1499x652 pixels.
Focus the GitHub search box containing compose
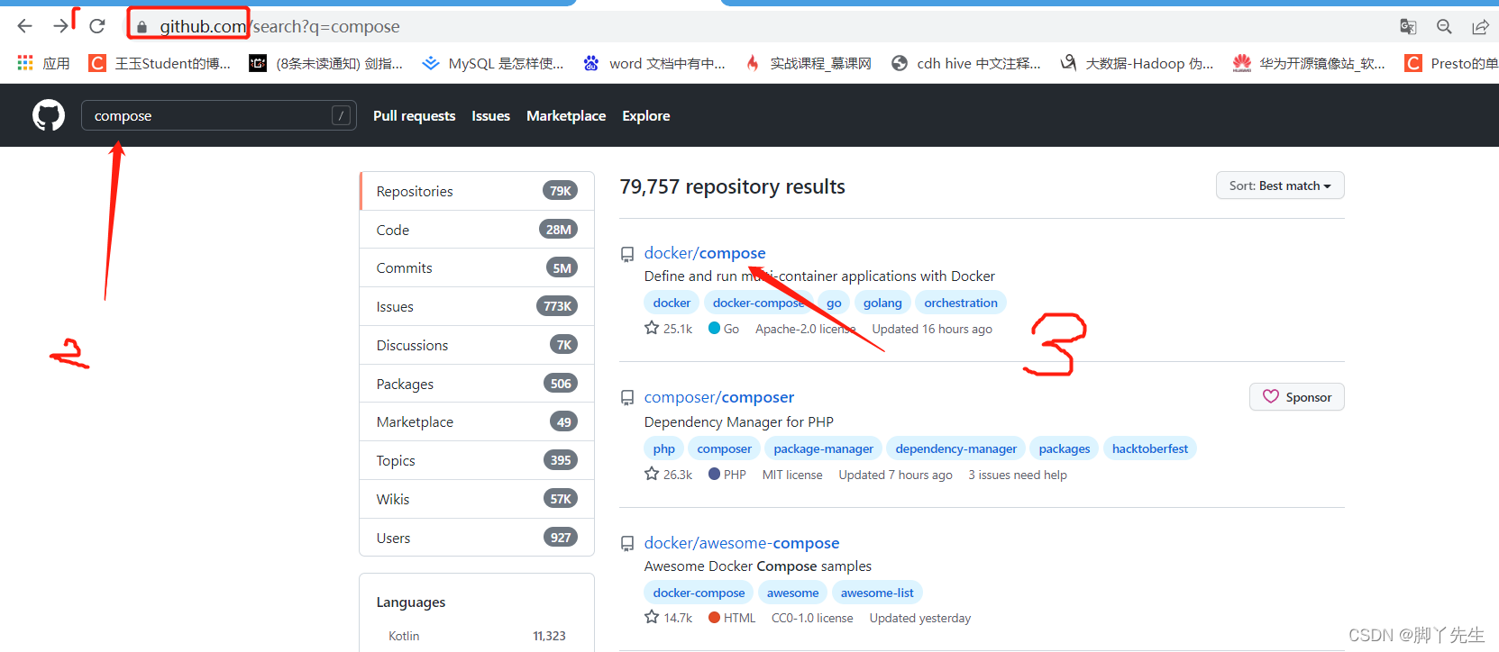coord(219,115)
